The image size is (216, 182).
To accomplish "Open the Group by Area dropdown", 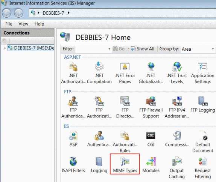I will pyautogui.click(x=198, y=49).
